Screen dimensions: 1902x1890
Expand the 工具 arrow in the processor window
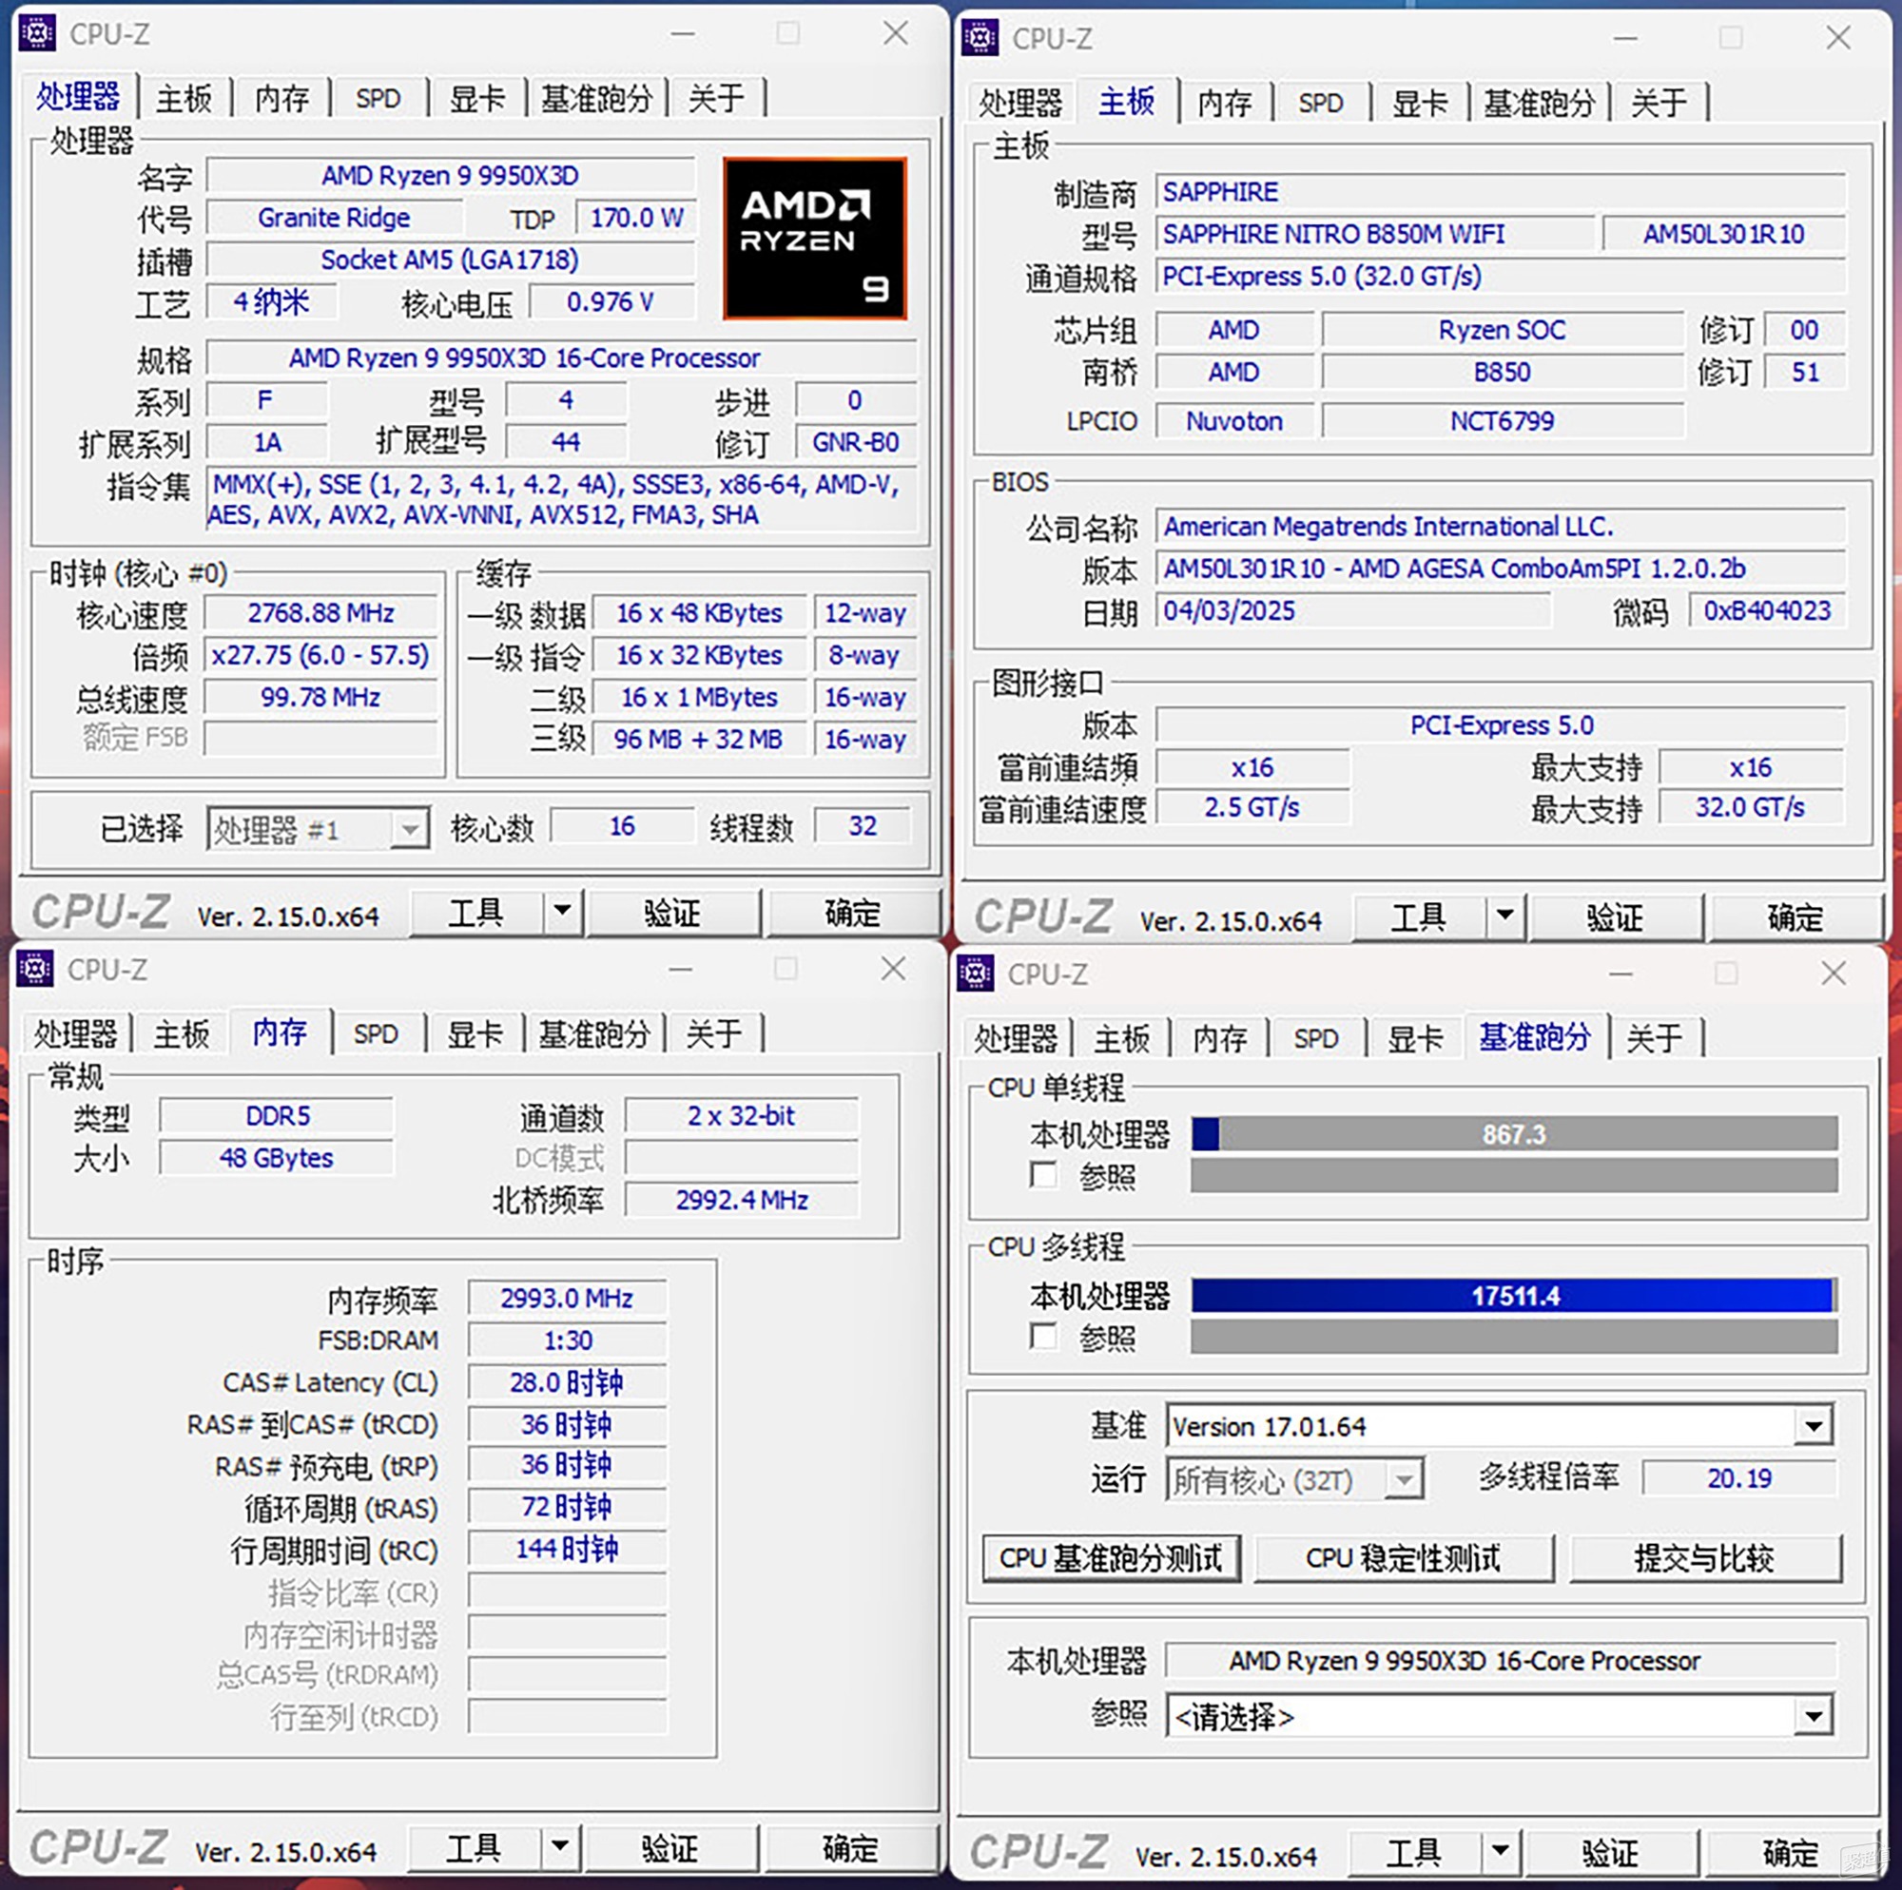pos(562,912)
